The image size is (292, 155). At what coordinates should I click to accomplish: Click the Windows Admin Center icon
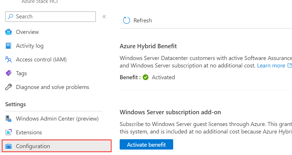(x=9, y=119)
